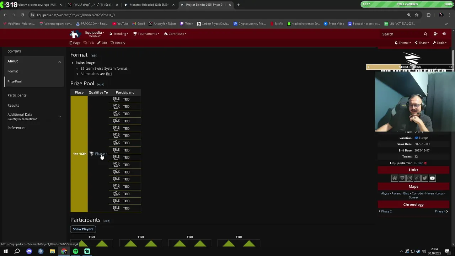Open the B-Tier link in infobox
Viewport: 455px width, 256px height.
[x=418, y=163]
